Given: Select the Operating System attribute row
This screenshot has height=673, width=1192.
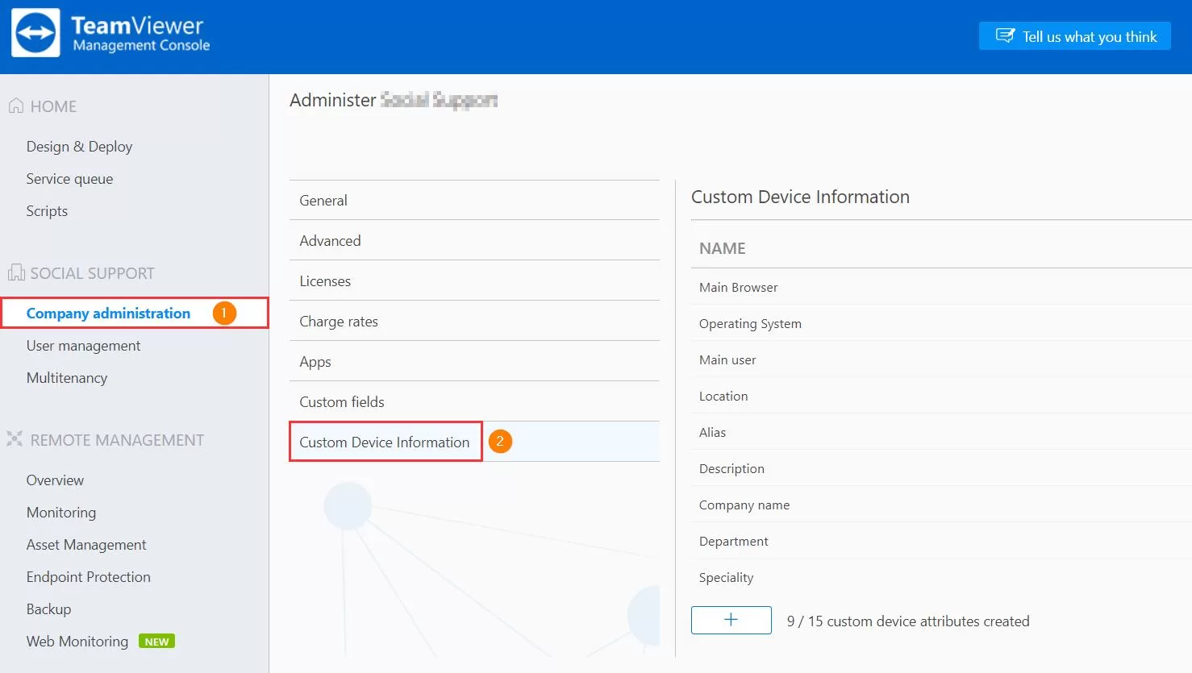Looking at the screenshot, I should pyautogui.click(x=941, y=323).
